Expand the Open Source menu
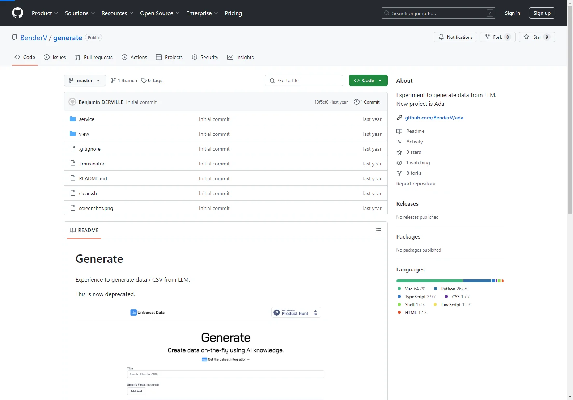The image size is (573, 400). 160,13
